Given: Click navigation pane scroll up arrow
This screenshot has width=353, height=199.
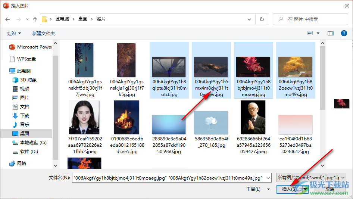Looking at the screenshot, I should pyautogui.click(x=55, y=43).
